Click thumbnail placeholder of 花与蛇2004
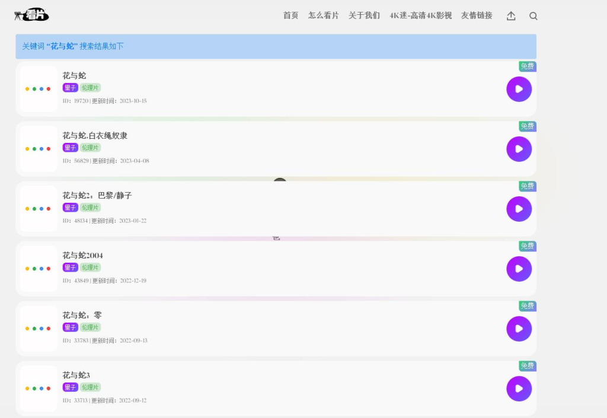Image resolution: width=607 pixels, height=418 pixels. point(39,269)
